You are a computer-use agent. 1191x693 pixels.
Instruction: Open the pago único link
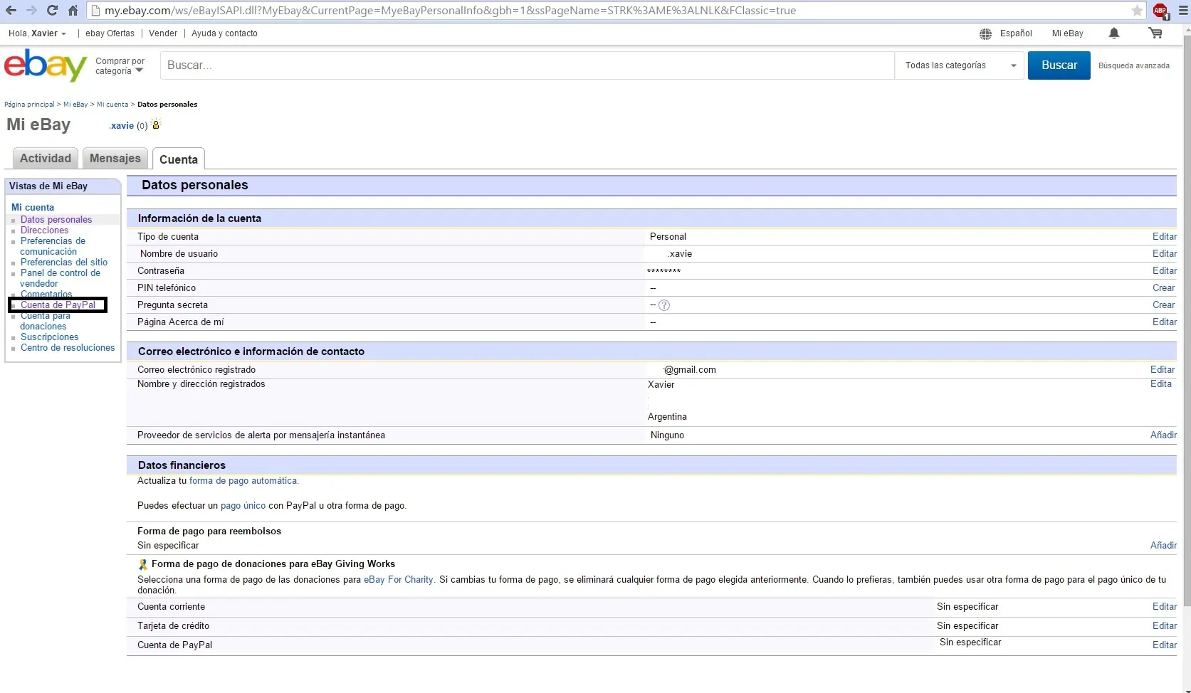(x=243, y=506)
